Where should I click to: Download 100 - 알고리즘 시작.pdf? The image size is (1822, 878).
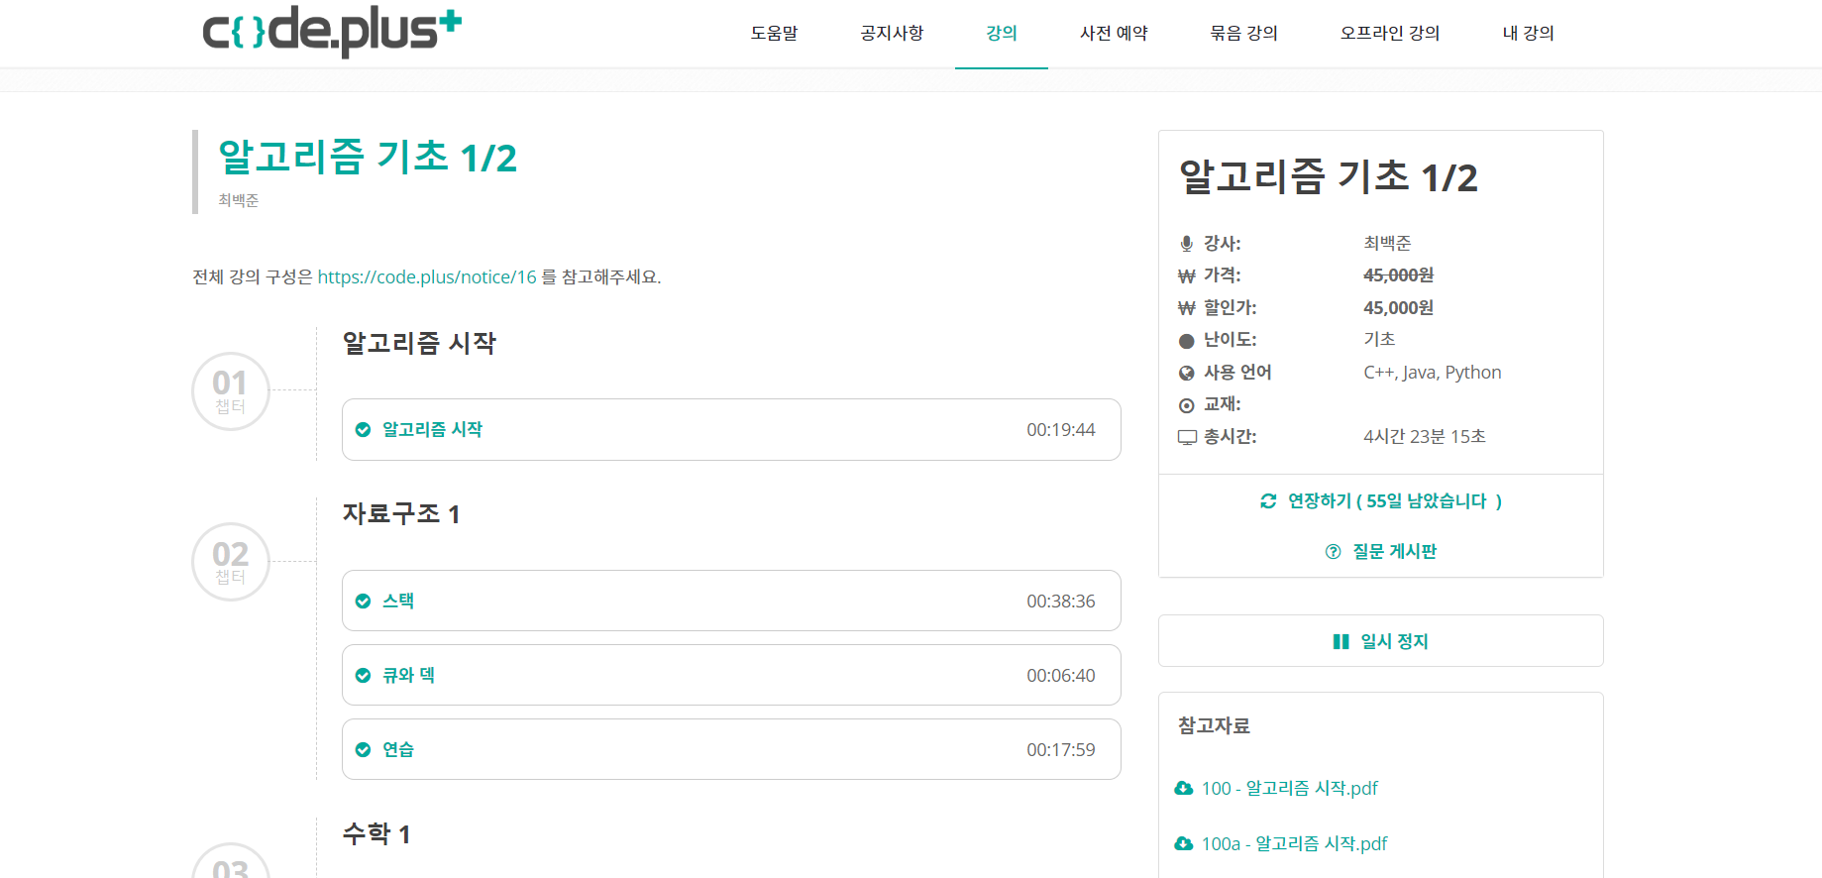1289,789
